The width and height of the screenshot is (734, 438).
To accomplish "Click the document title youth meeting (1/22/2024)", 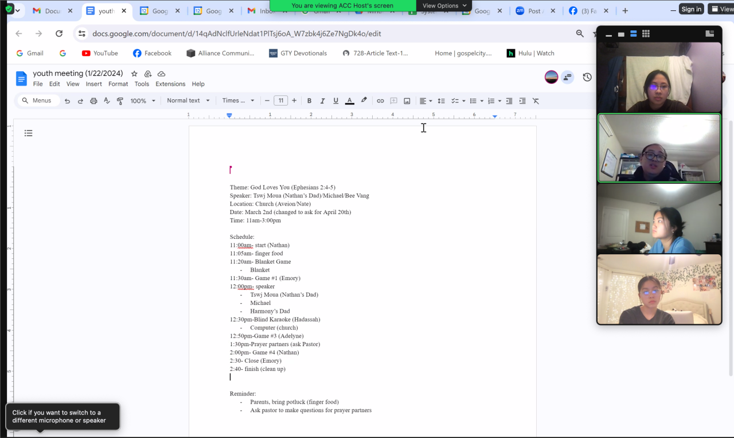I will (78, 73).
